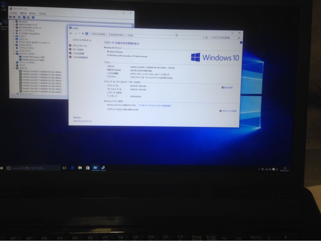Open マイクロソフト ソフトウェア ライセンス条項を読む link
Screen dimensions: 321x241
click(x=155, y=106)
